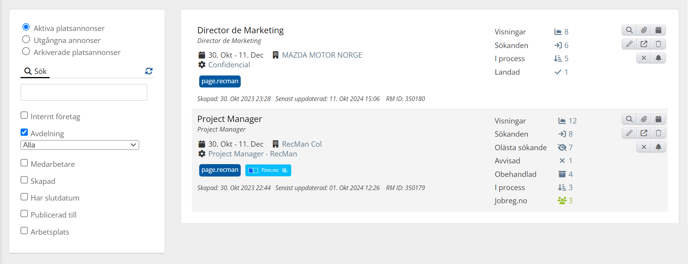688x264 pixels.
Task: Edit the Project Manager ad with pencil icon
Action: 629,133
